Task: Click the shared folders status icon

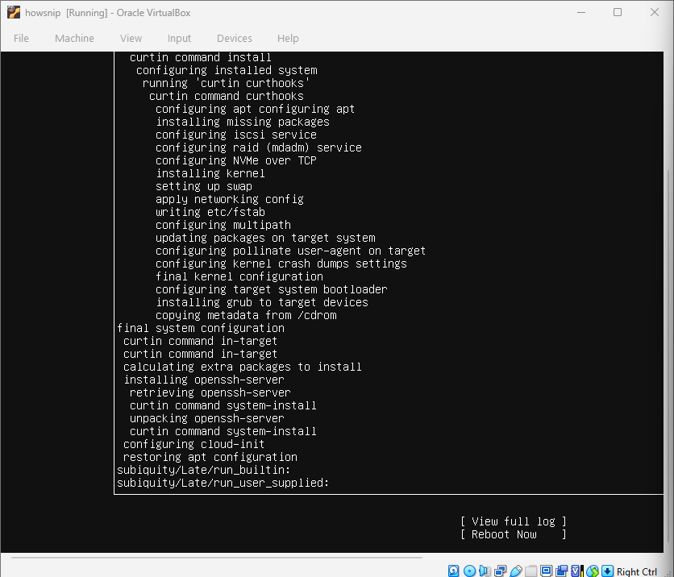Action: pos(530,571)
